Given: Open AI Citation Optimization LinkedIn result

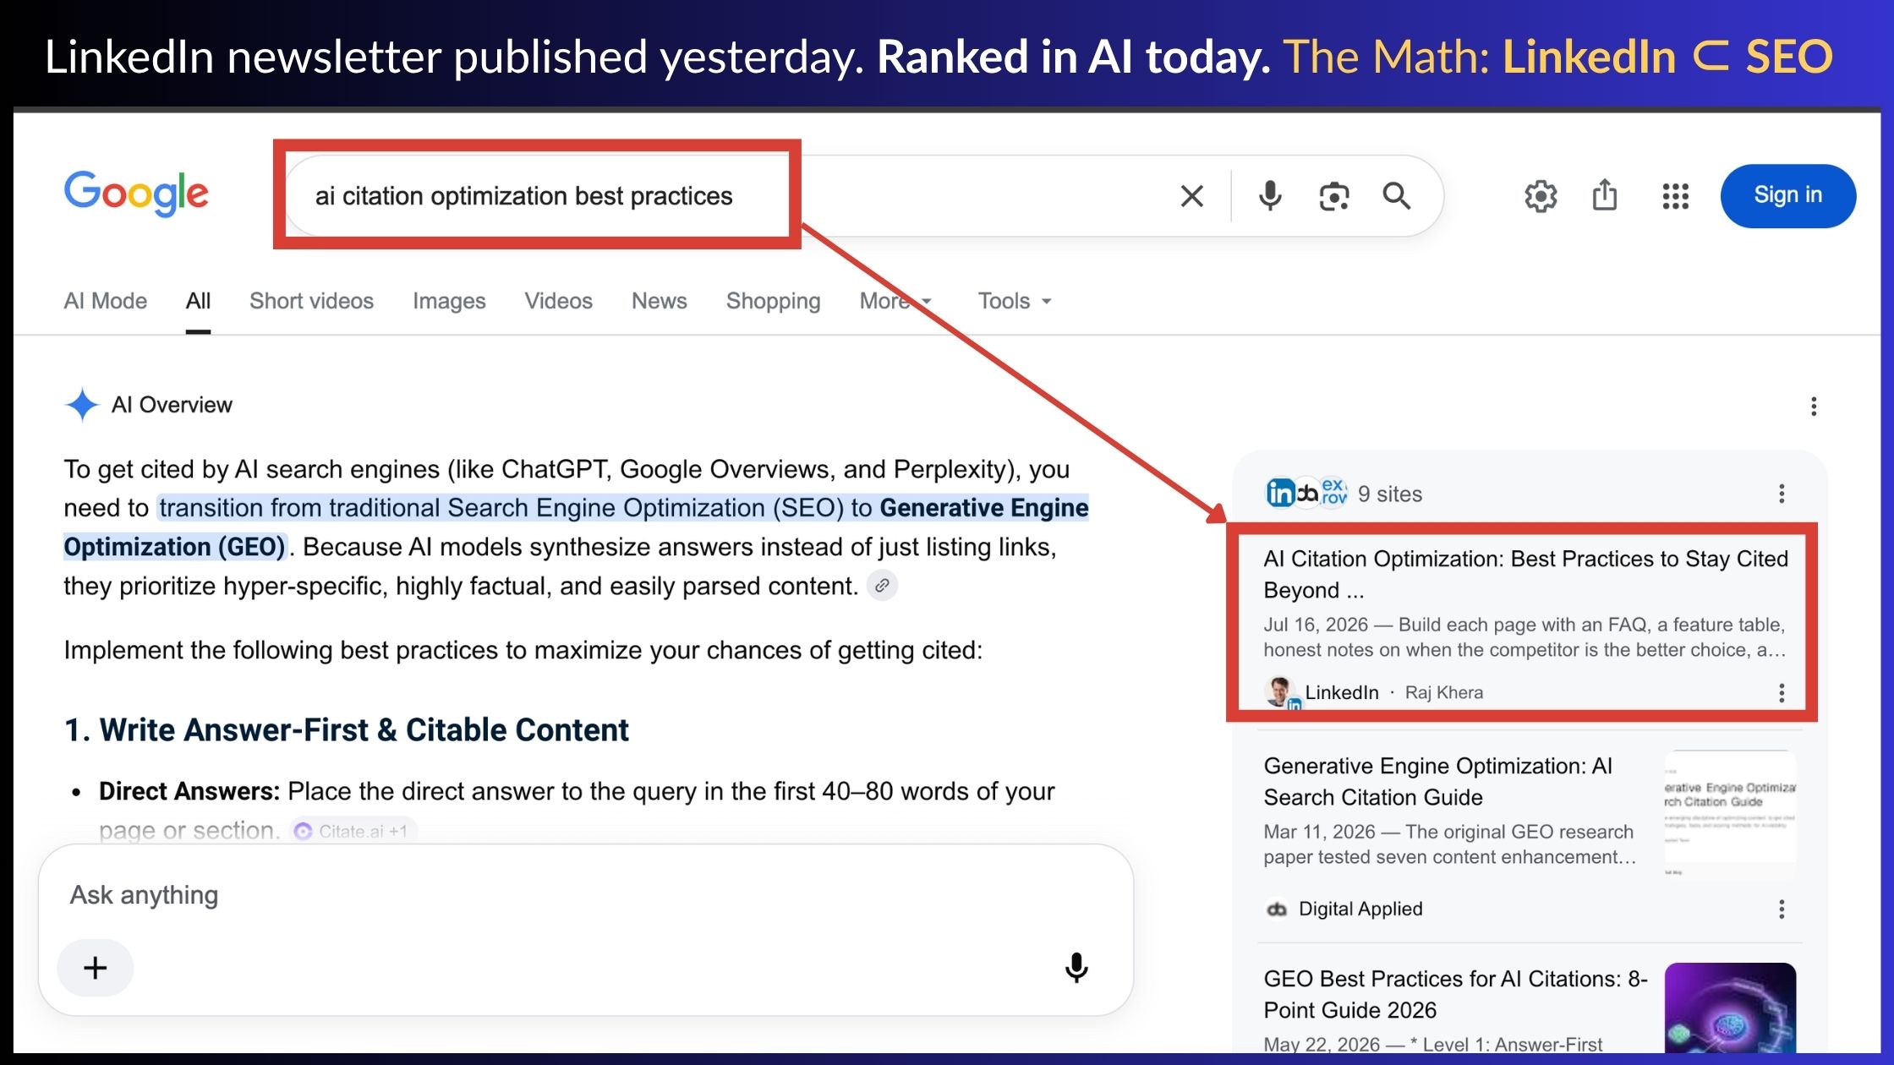Looking at the screenshot, I should pyautogui.click(x=1525, y=574).
